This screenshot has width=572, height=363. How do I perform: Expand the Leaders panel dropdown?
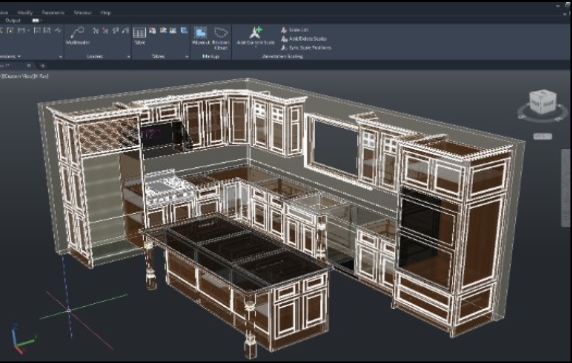[x=128, y=57]
